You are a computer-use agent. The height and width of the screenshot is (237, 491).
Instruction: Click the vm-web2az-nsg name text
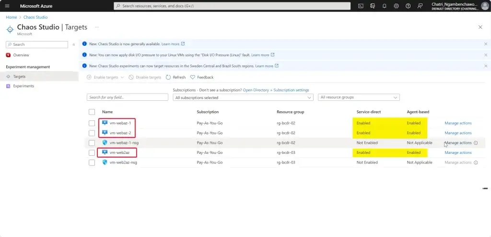(x=123, y=162)
